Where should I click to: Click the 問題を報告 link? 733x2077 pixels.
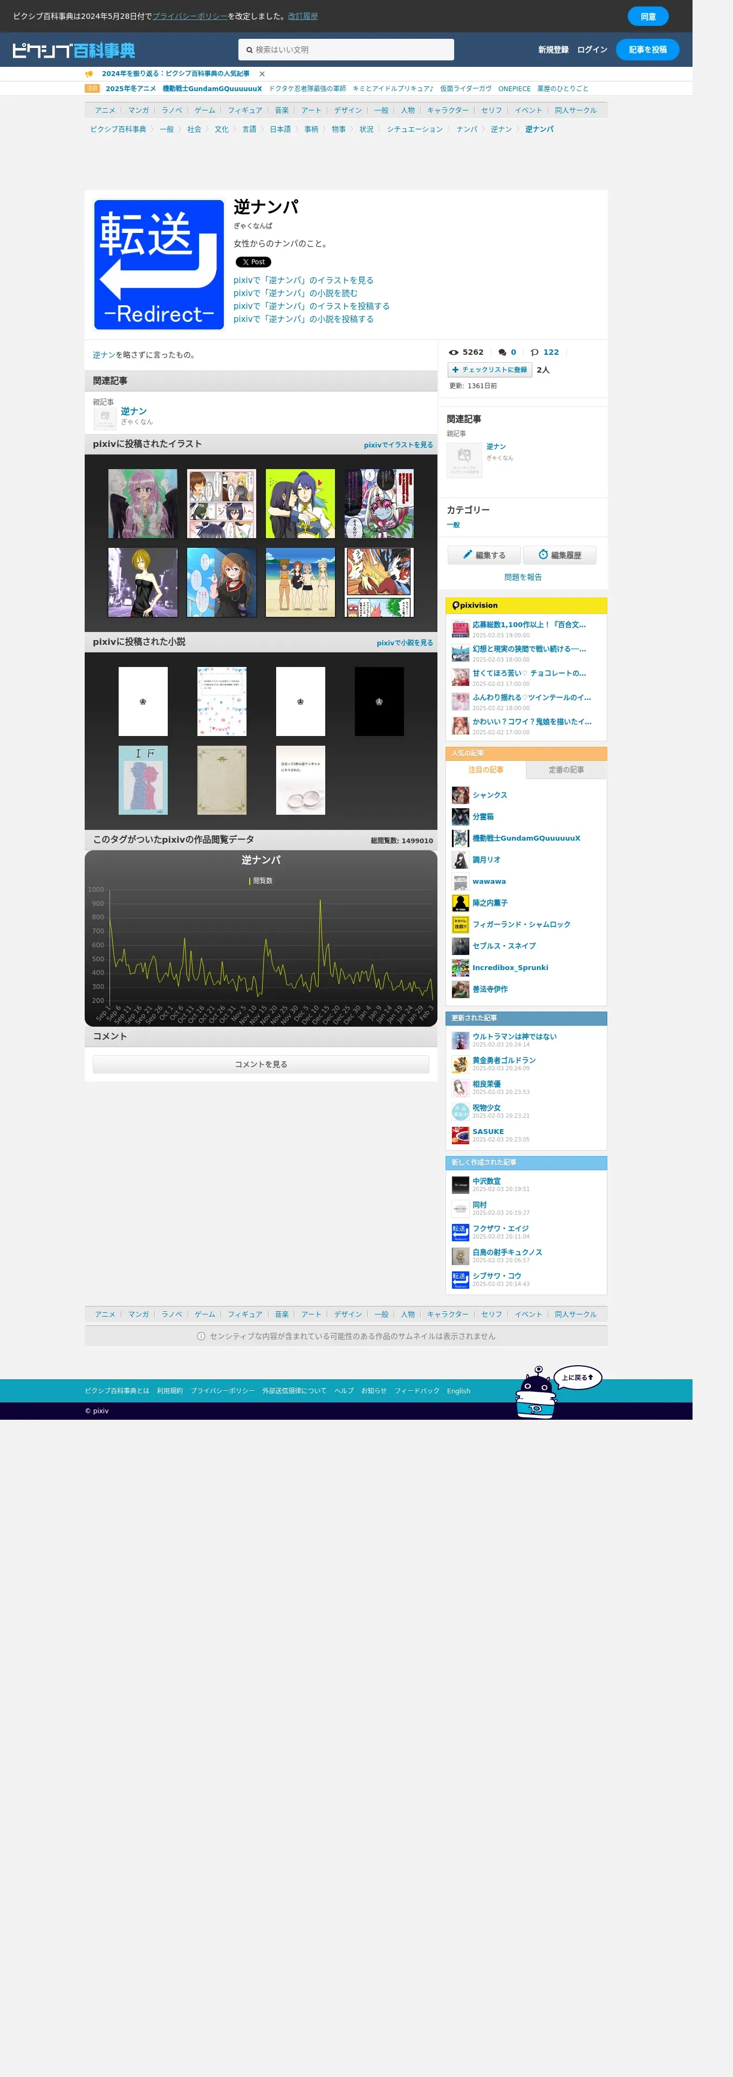523,577
